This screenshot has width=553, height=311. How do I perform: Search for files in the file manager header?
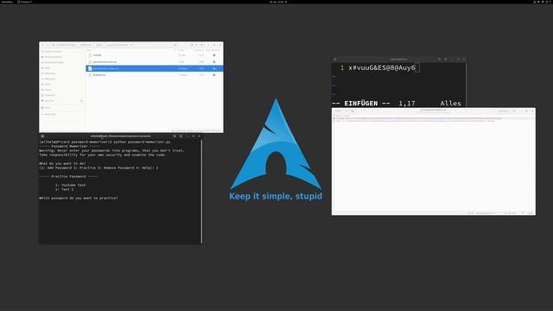(175, 45)
